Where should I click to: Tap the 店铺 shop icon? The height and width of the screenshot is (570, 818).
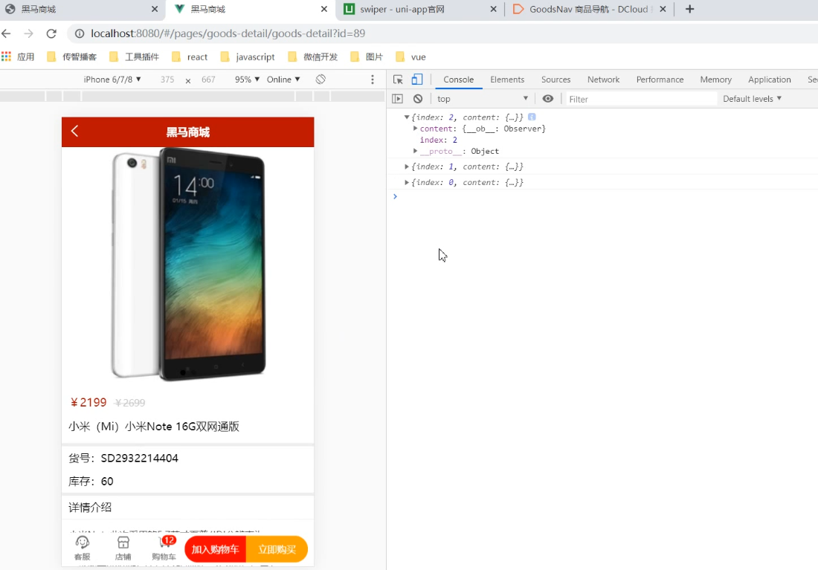[123, 548]
